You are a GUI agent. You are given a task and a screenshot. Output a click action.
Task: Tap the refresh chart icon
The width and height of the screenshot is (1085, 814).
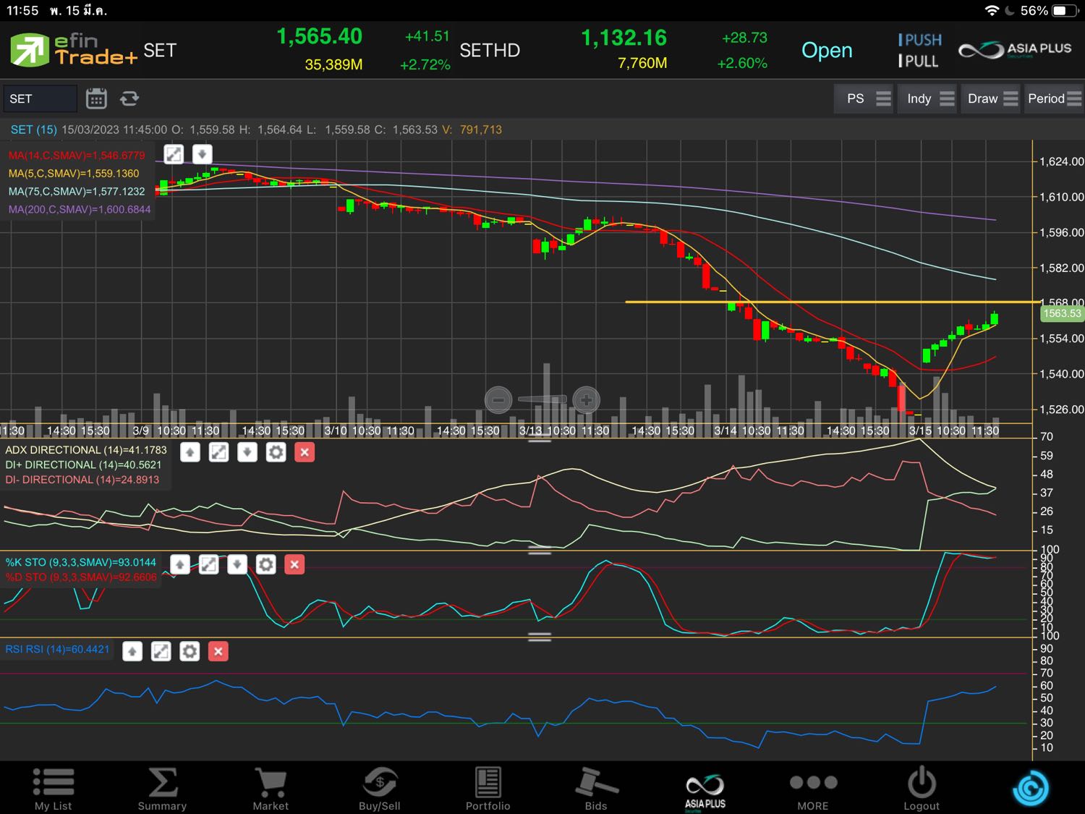pyautogui.click(x=129, y=98)
